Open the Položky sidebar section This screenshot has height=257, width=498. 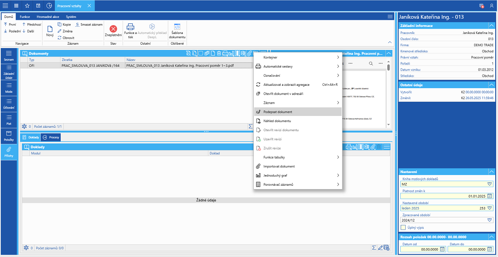(x=8, y=136)
